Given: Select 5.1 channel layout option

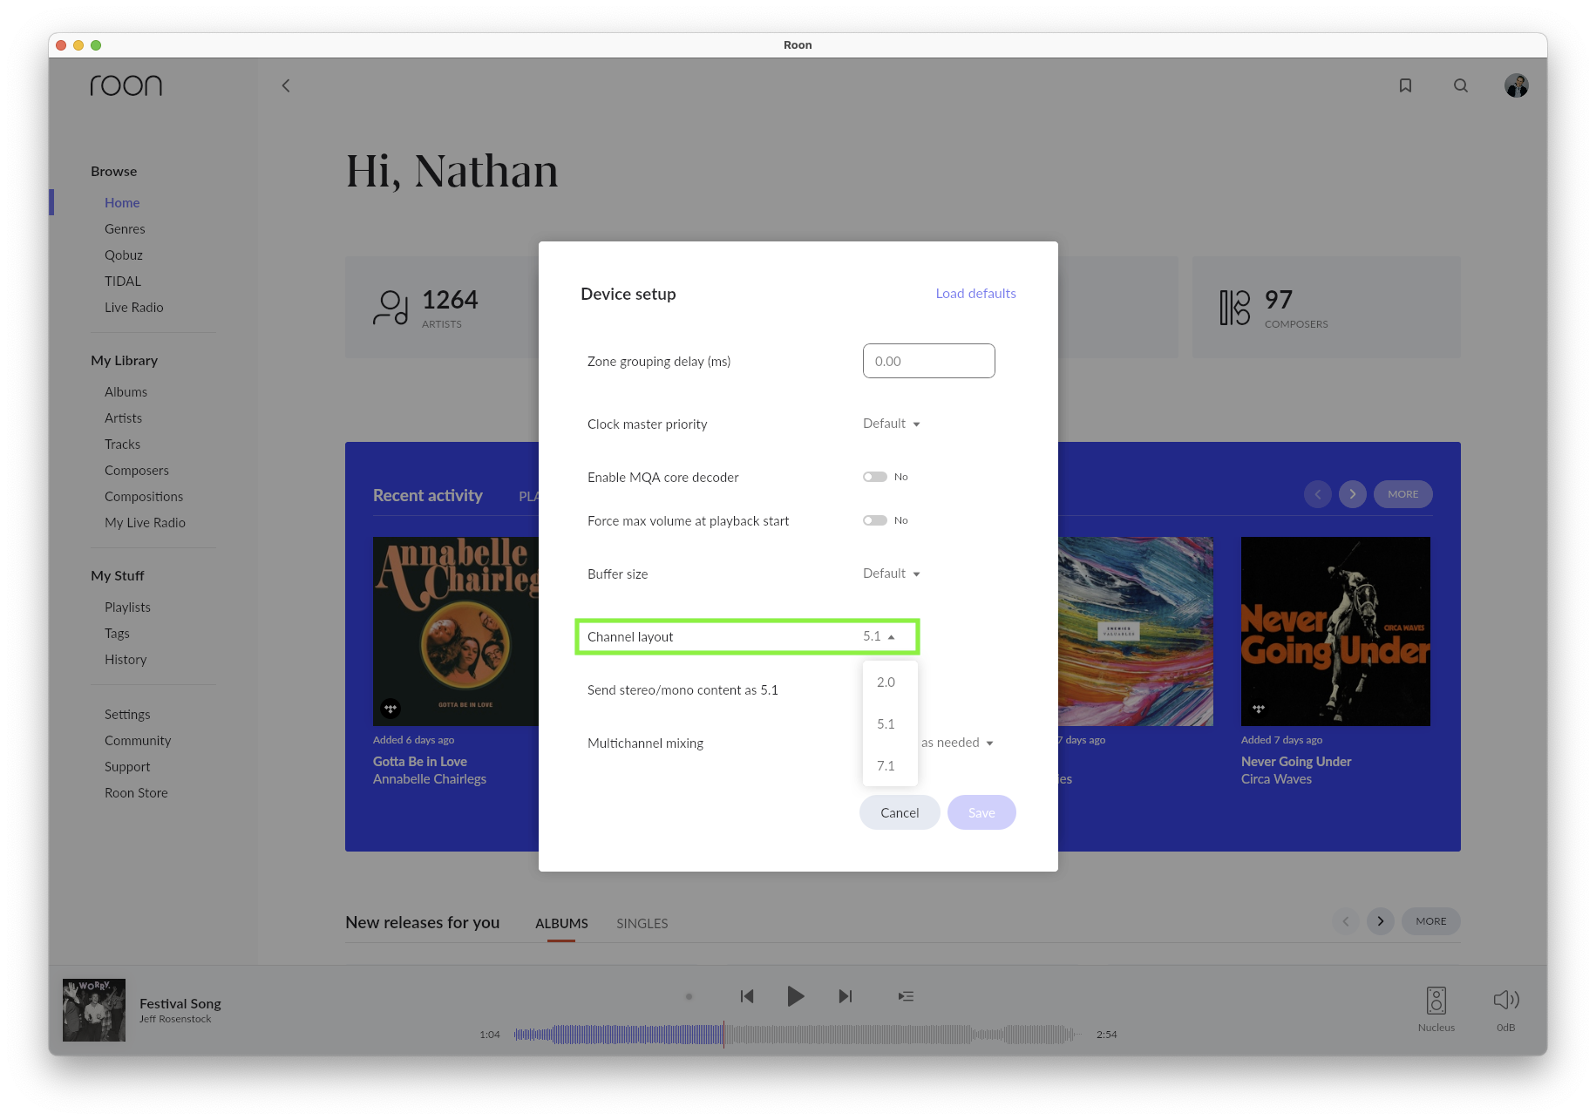Looking at the screenshot, I should tap(889, 723).
